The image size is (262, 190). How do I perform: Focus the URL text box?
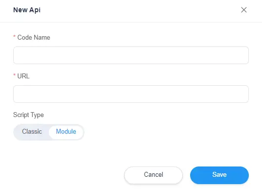[131, 94]
